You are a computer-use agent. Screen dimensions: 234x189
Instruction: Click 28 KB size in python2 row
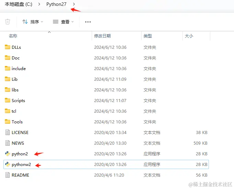202,154
